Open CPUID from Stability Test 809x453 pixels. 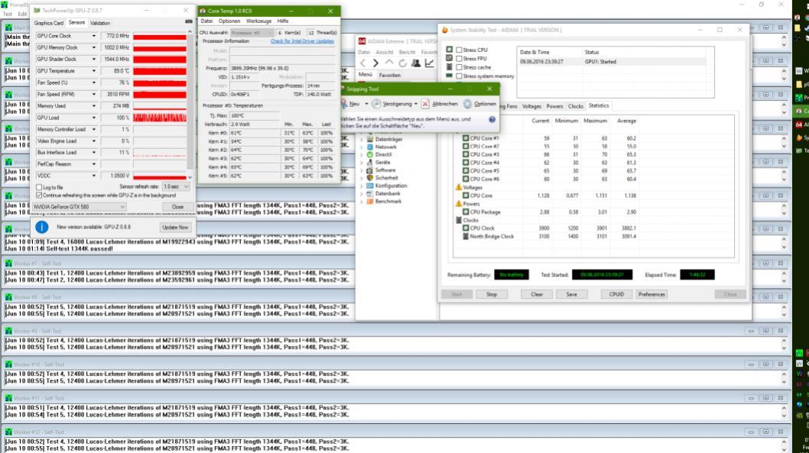point(616,294)
